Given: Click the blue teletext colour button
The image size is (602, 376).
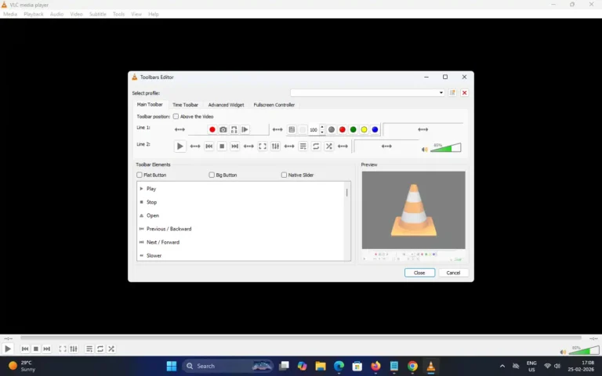Looking at the screenshot, I should click(375, 130).
